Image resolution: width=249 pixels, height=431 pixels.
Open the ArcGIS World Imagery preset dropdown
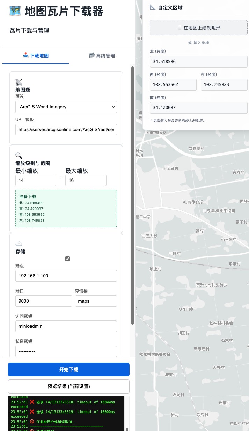[66, 107]
